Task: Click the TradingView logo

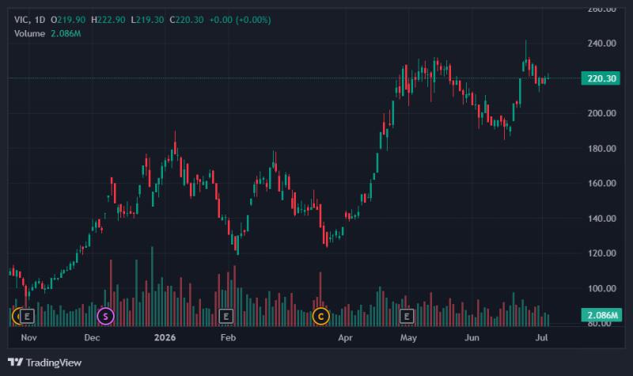Action: click(x=45, y=363)
